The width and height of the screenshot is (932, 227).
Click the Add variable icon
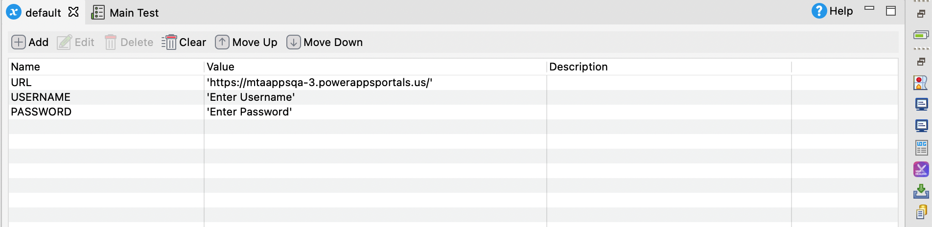pyautogui.click(x=18, y=42)
